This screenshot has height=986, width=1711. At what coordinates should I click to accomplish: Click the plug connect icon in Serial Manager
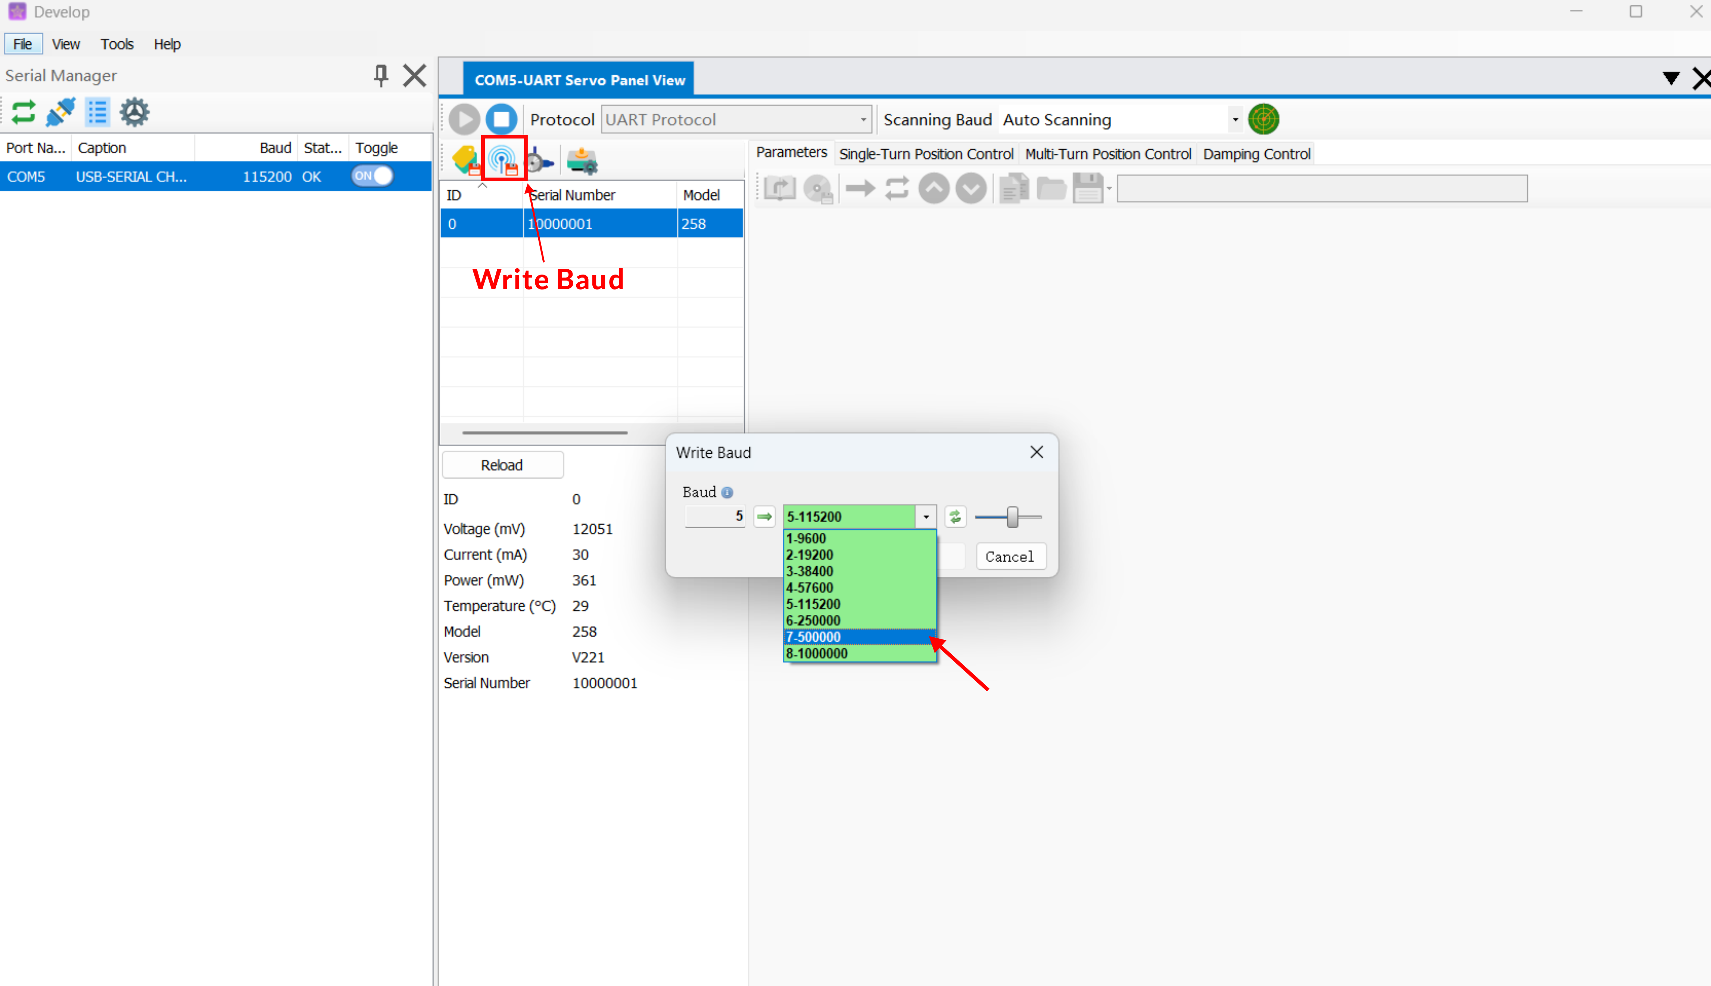(60, 112)
